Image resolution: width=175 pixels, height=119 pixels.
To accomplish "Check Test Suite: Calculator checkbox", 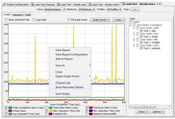I will (x=135, y=25).
